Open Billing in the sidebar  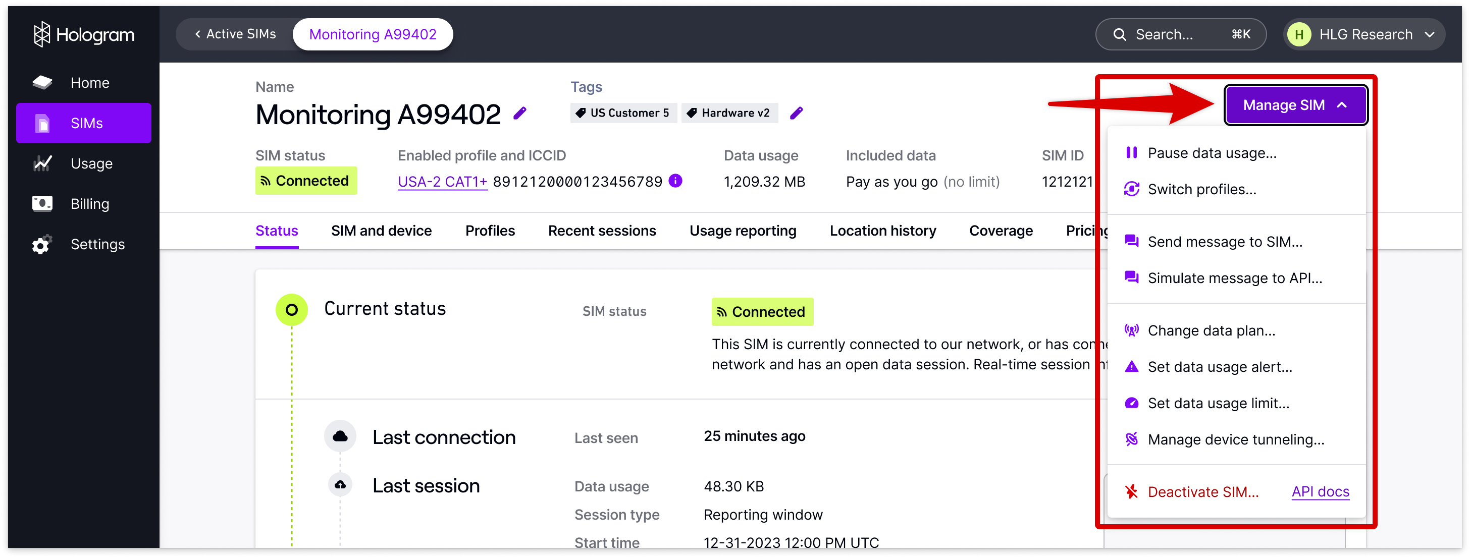pyautogui.click(x=84, y=204)
